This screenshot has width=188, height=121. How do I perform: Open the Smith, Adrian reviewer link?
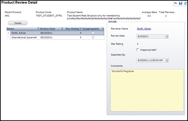pyautogui.click(x=144, y=29)
